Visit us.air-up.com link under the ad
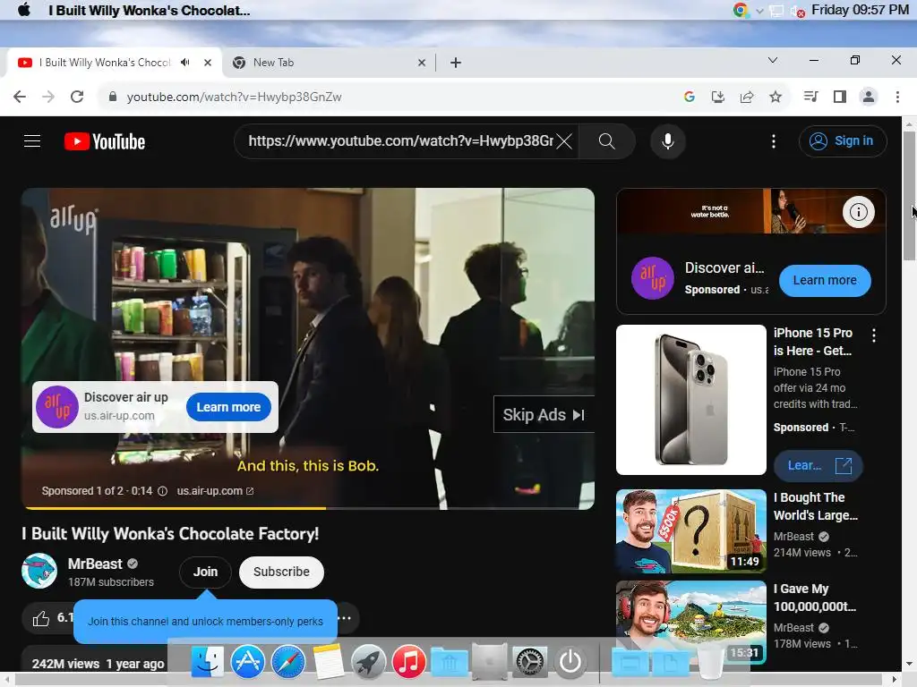Screen dimensions: 917x687 (215, 491)
